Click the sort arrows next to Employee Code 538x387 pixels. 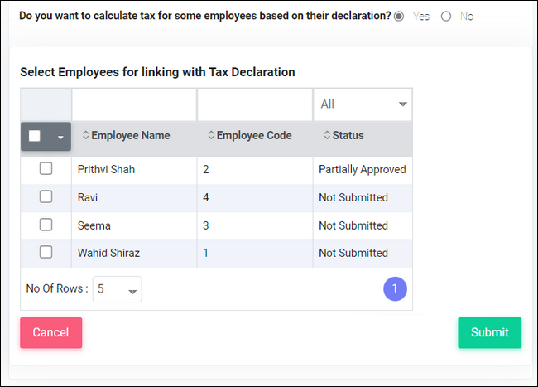(211, 135)
